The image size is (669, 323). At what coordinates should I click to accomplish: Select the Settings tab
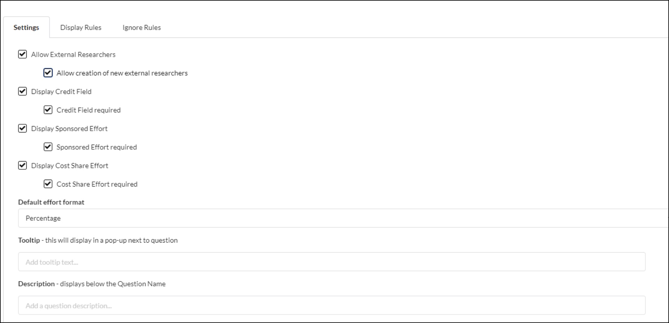[26, 28]
